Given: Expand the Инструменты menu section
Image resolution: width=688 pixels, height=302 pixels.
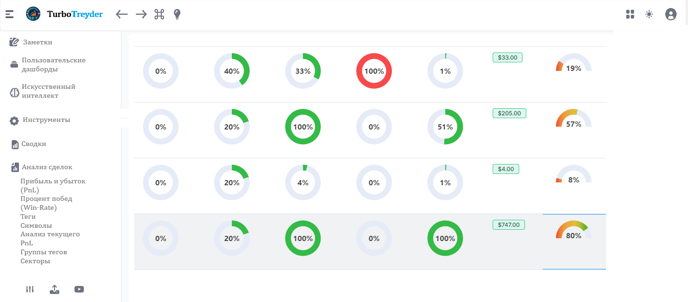Looking at the screenshot, I should point(46,120).
